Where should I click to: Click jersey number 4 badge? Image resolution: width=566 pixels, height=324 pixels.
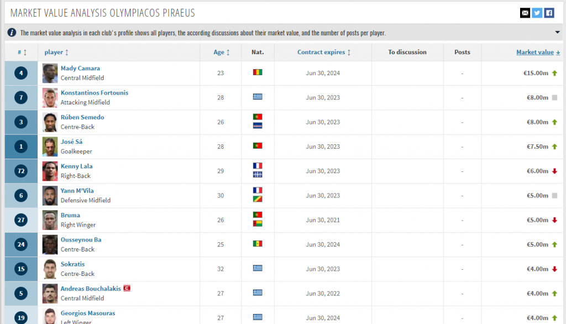pyautogui.click(x=20, y=73)
